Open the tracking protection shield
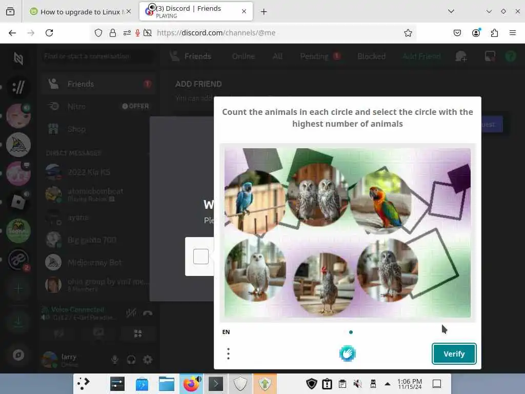 click(x=98, y=33)
